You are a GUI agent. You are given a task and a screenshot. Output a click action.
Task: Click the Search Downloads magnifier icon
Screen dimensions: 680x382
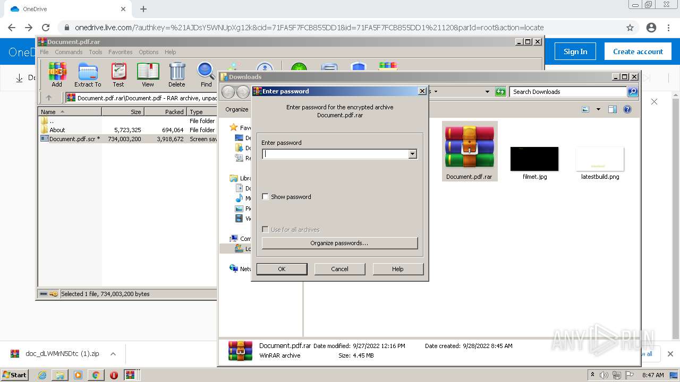[633, 92]
